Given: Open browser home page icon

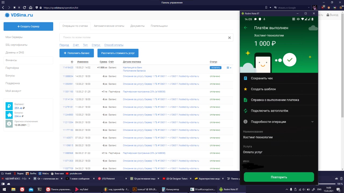Looking at the screenshot, I should click(30, 8).
